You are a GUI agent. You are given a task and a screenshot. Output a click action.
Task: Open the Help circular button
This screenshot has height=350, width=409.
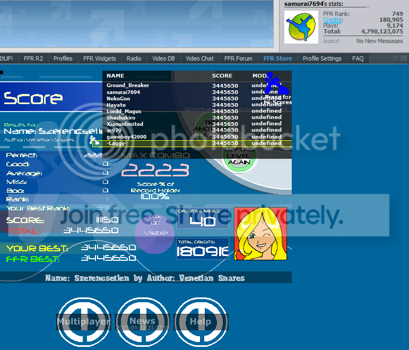[201, 321]
